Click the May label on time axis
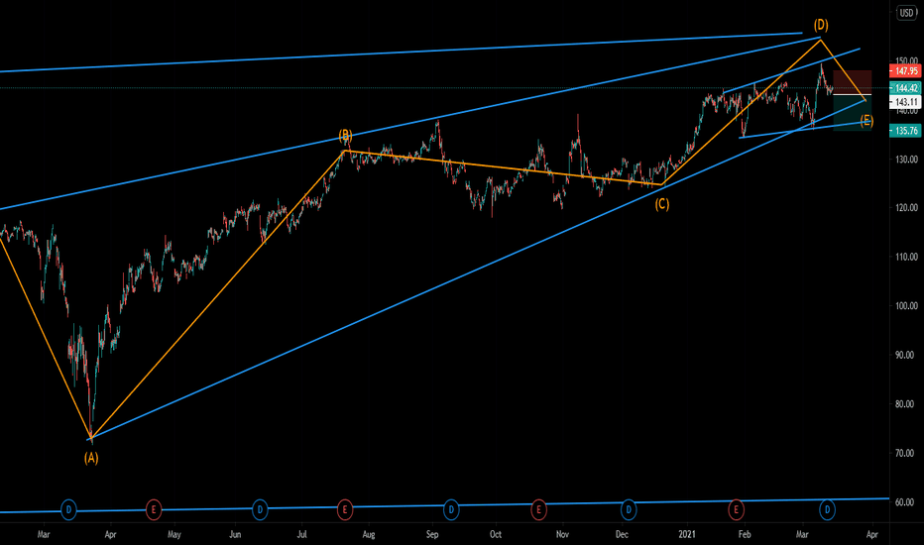The width and height of the screenshot is (924, 545). [x=173, y=534]
